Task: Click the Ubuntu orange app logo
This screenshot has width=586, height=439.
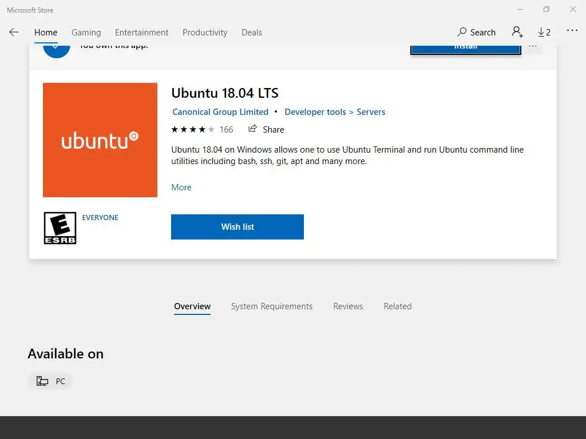Action: tap(100, 140)
